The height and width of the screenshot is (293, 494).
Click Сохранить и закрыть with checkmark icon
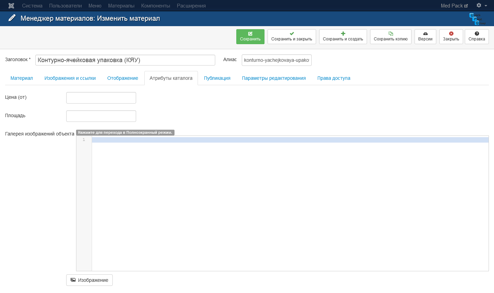[292, 37]
